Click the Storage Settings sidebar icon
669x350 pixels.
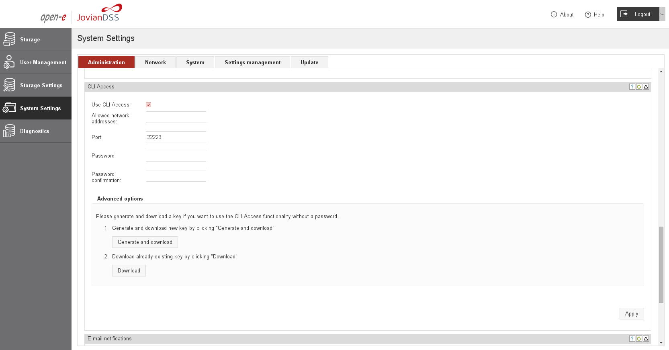9,85
